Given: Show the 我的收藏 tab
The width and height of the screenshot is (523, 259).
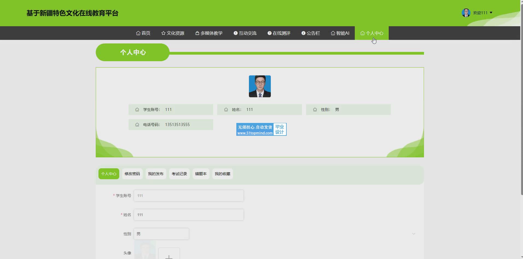Looking at the screenshot, I should (x=222, y=174).
